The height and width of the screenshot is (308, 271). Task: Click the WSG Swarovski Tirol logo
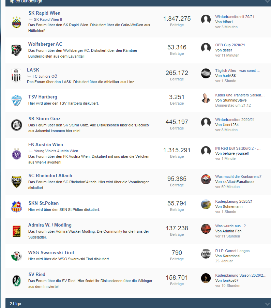coord(16,256)
